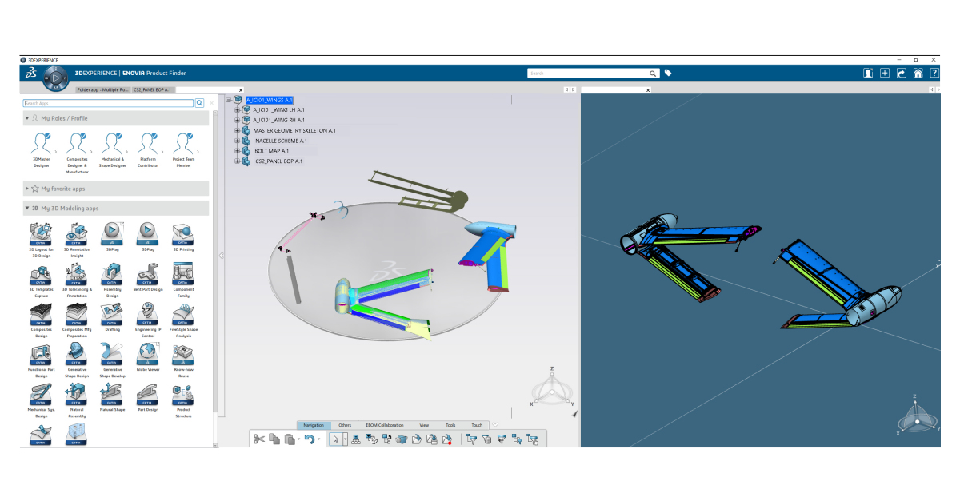960x501 pixels.
Task: Open the Part Design app
Action: (147, 394)
